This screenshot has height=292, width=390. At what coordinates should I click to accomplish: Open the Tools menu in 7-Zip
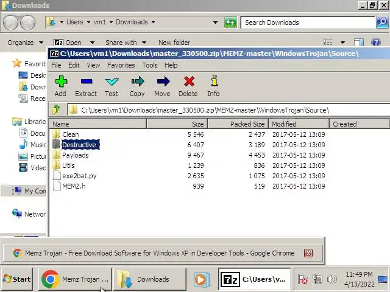pyautogui.click(x=150, y=65)
